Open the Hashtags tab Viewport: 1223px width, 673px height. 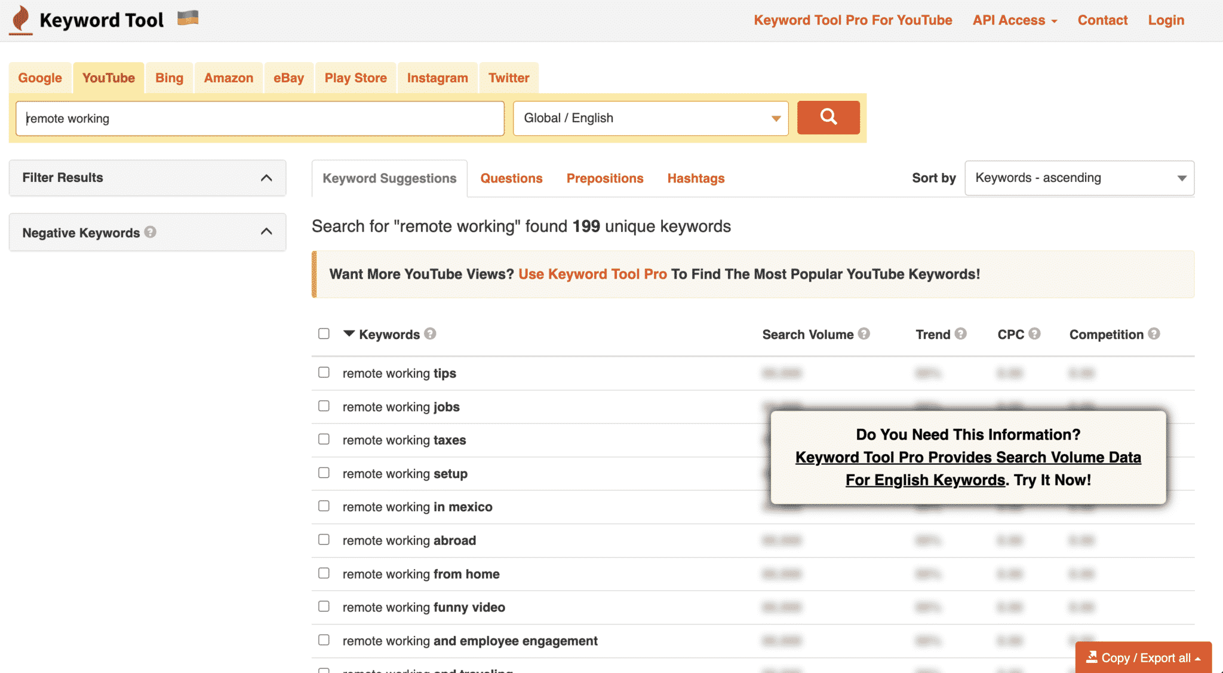coord(696,178)
